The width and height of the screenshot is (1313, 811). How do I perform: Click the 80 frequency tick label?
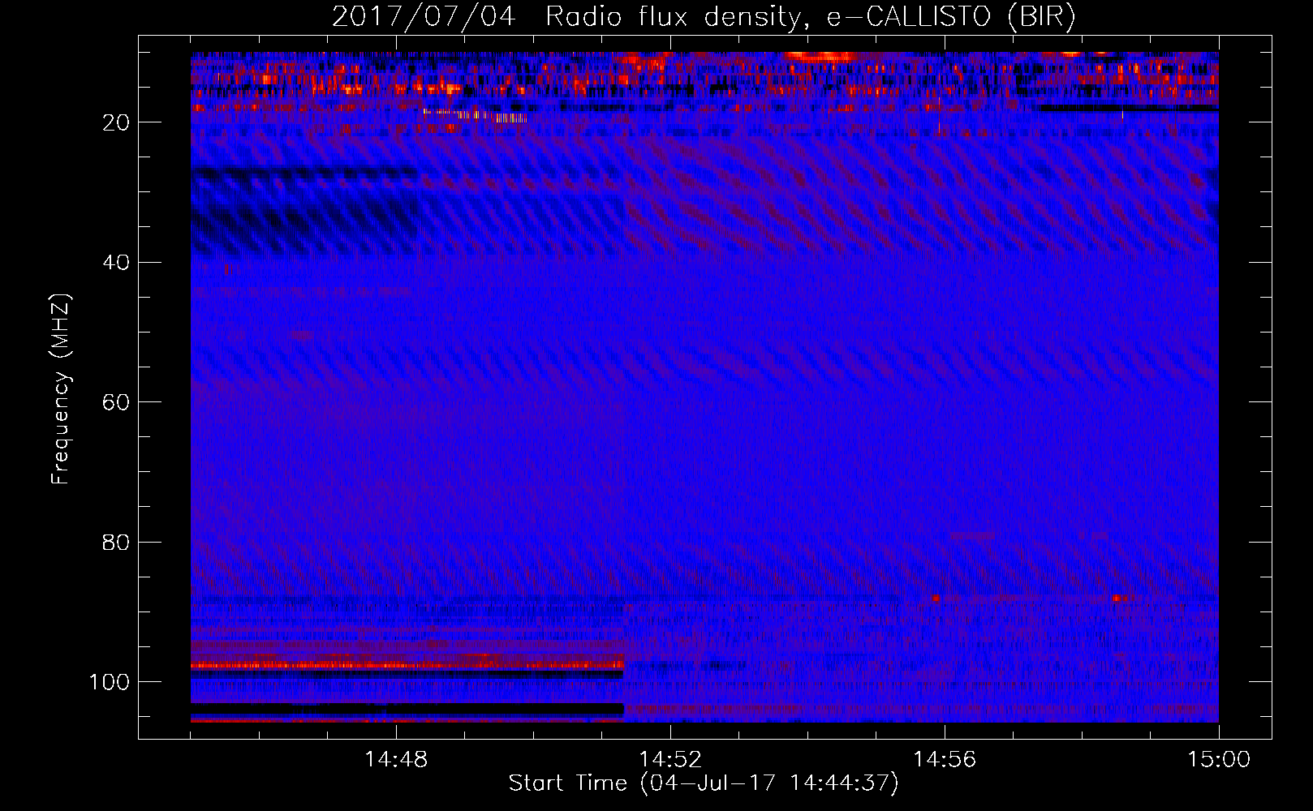coord(116,543)
